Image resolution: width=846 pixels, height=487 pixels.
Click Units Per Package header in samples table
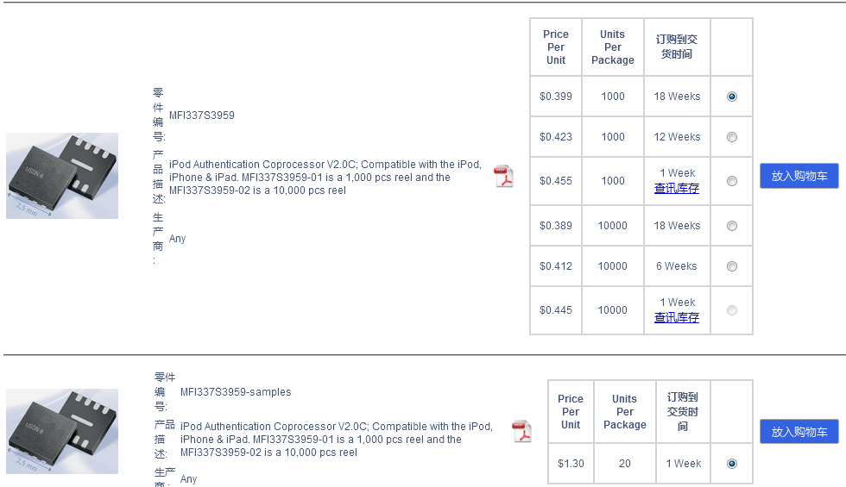[624, 412]
